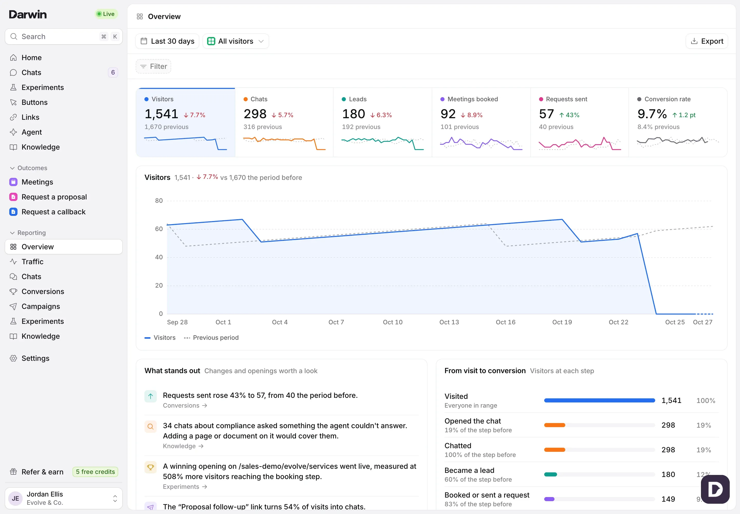740x514 pixels.
Task: Follow the Knowledge arrow link in insights
Action: tap(183, 446)
